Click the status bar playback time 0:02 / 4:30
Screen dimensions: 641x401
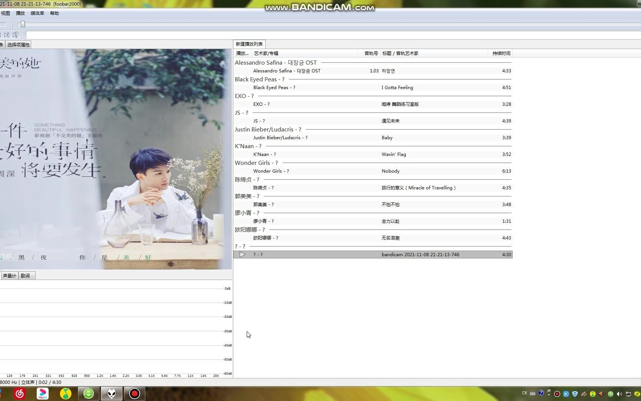tap(50, 382)
